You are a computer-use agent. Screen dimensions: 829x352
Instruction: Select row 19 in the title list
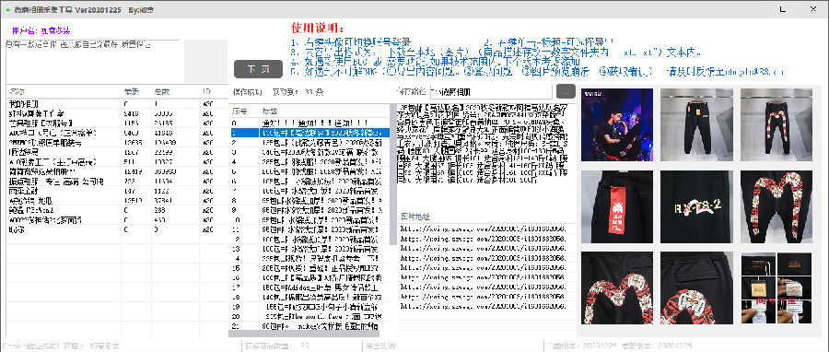click(309, 307)
